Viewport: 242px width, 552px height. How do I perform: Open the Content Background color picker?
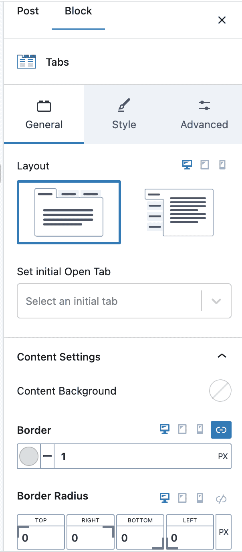[220, 391]
